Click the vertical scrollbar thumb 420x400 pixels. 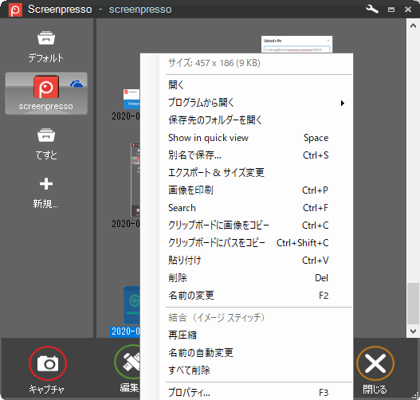413,304
